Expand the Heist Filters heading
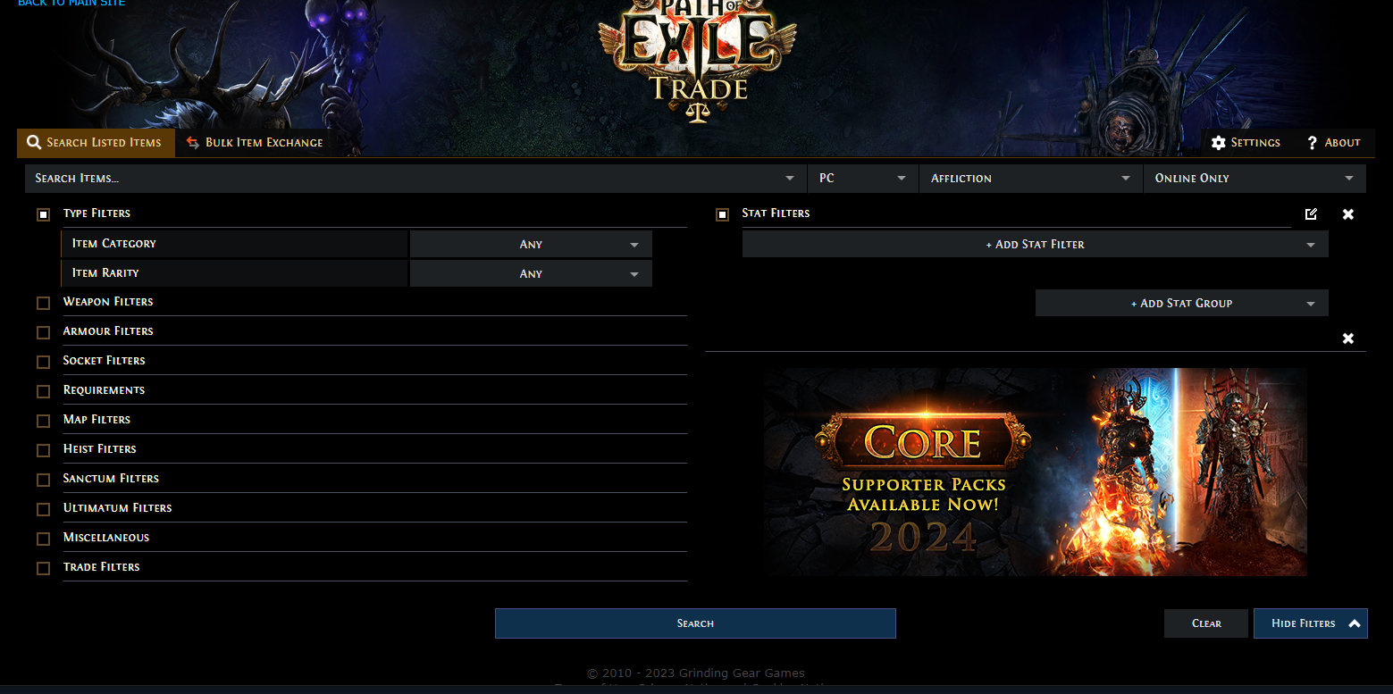 click(x=99, y=449)
